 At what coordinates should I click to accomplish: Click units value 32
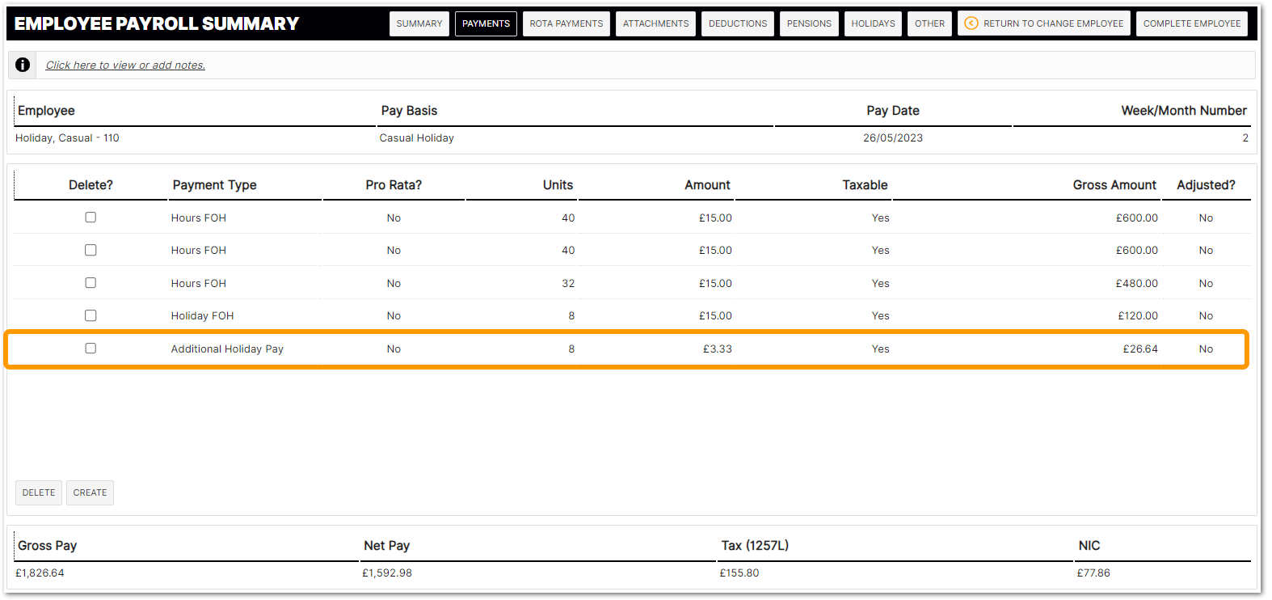pos(568,284)
